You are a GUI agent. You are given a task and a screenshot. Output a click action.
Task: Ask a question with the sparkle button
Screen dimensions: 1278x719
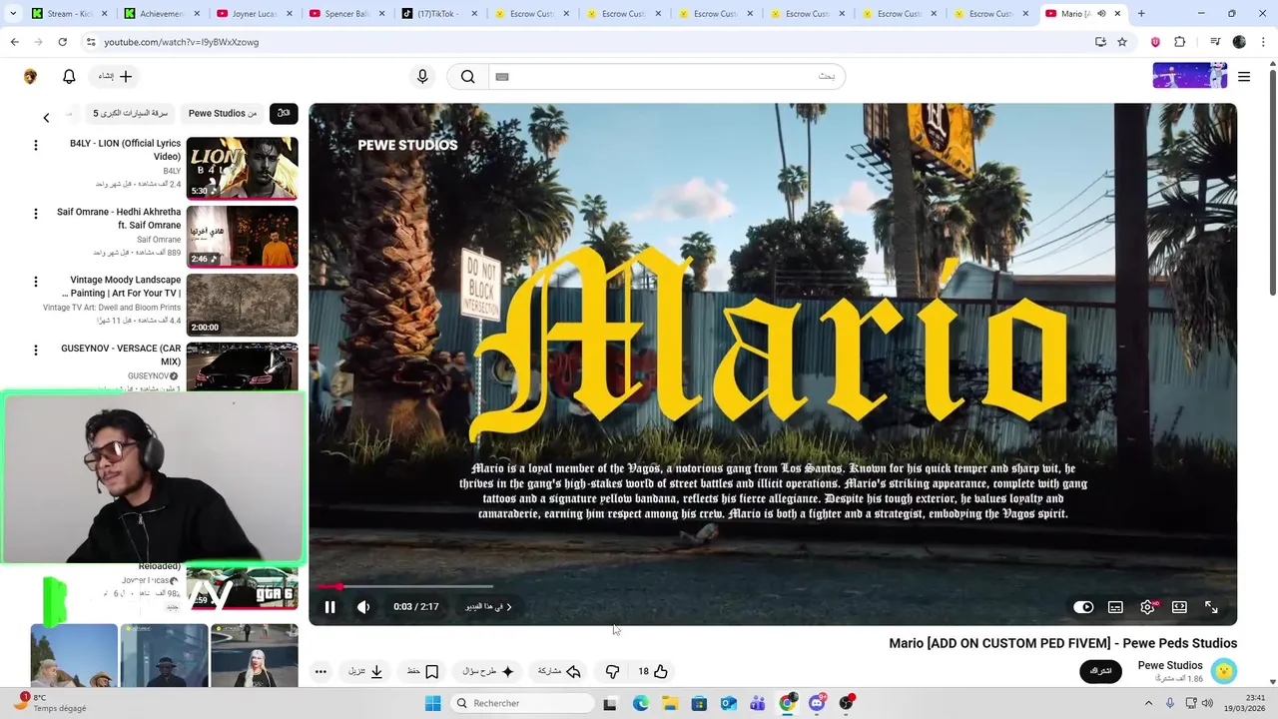(488, 672)
